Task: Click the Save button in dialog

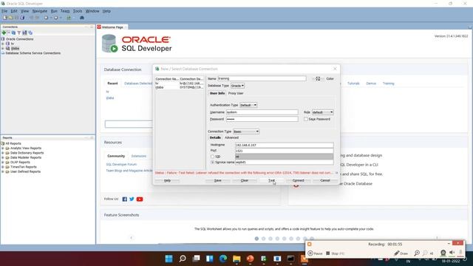Action: tap(218, 180)
